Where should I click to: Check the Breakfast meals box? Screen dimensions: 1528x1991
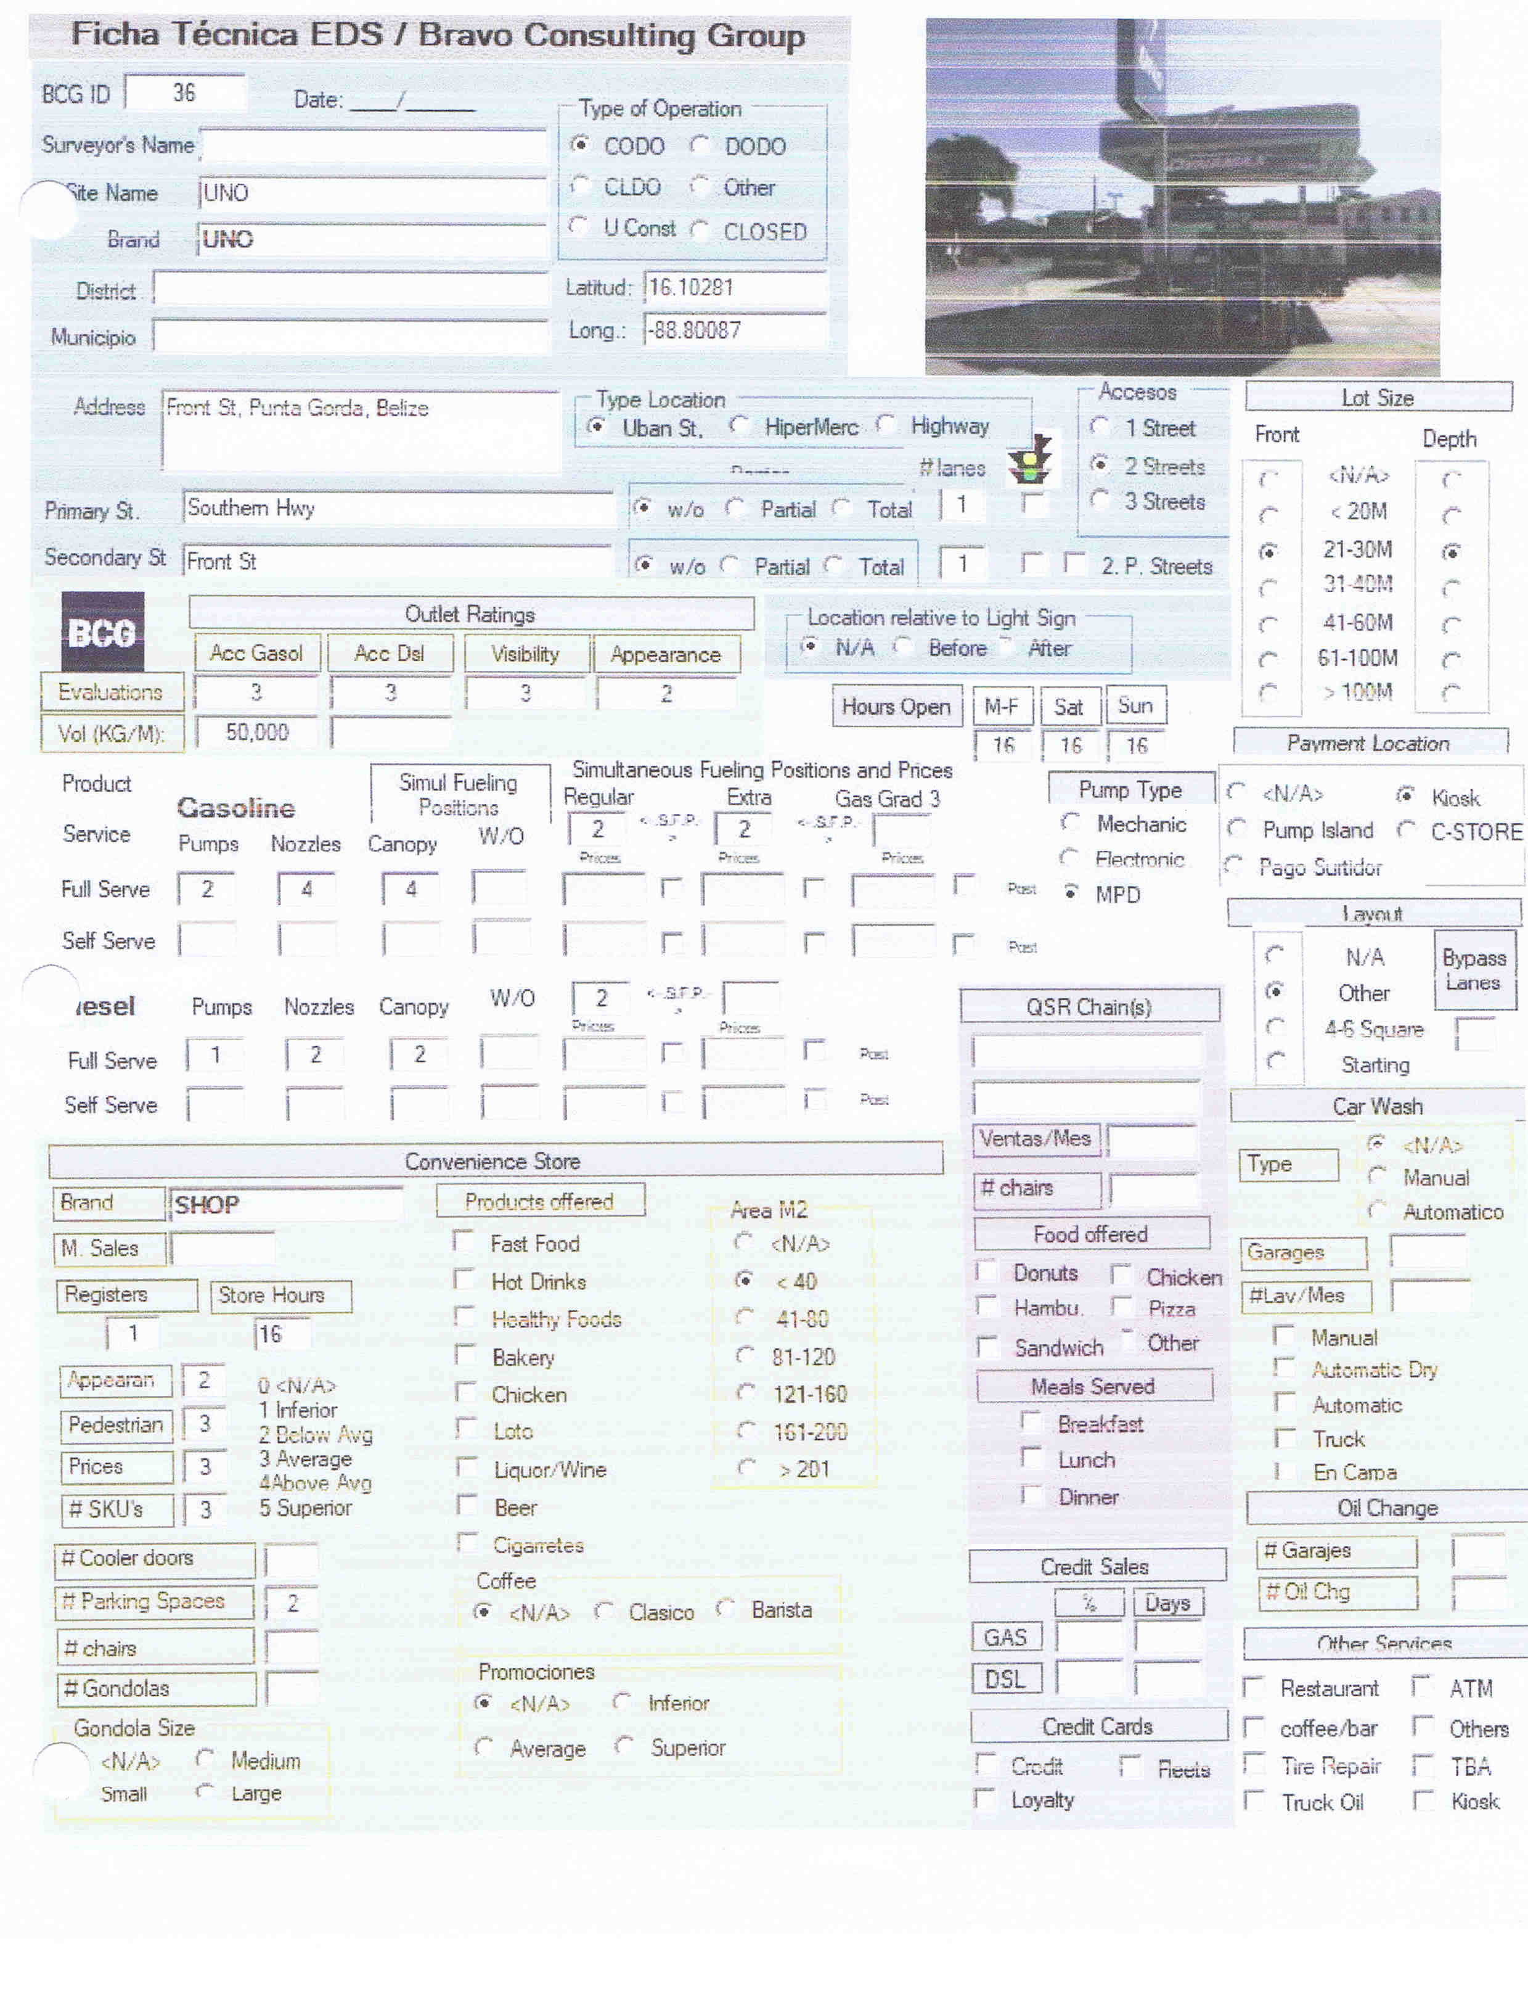coord(1031,1422)
